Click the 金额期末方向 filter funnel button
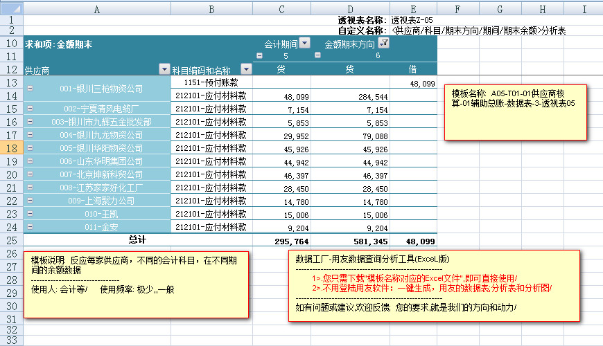This screenshot has width=603, height=346. [x=385, y=43]
